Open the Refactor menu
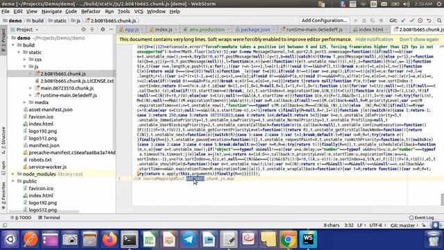Screen dimensions: 444x250 tap(91, 11)
